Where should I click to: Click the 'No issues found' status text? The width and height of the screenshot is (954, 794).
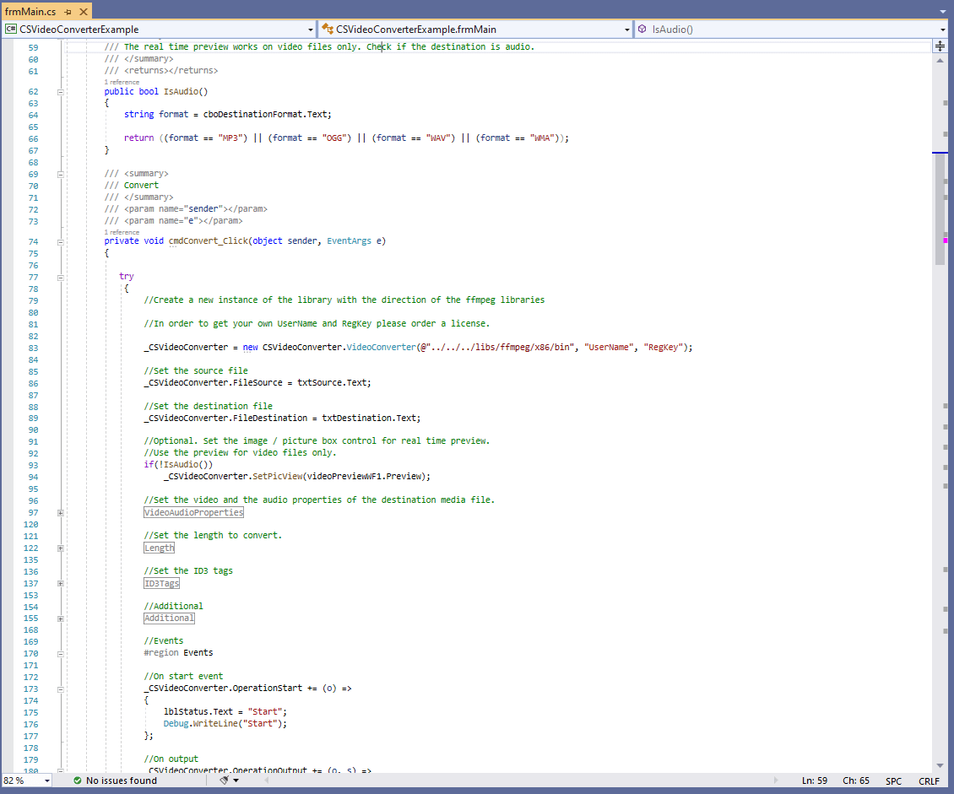pos(122,780)
